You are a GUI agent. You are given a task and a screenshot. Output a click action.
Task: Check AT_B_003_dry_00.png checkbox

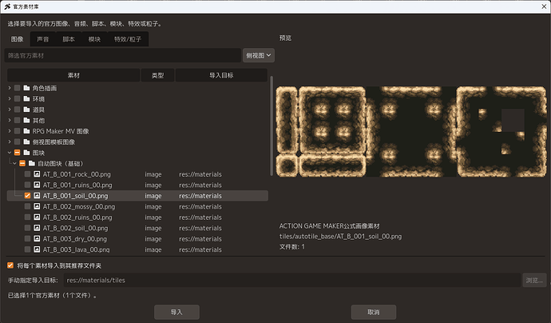coord(27,239)
